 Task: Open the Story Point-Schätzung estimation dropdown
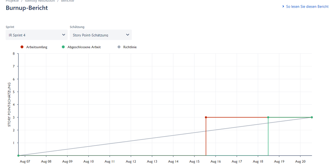pyautogui.click(x=101, y=35)
